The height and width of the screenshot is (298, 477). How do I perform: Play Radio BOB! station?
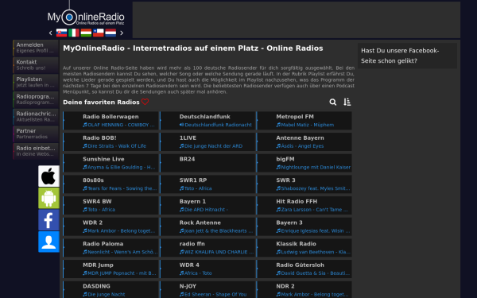point(111,142)
